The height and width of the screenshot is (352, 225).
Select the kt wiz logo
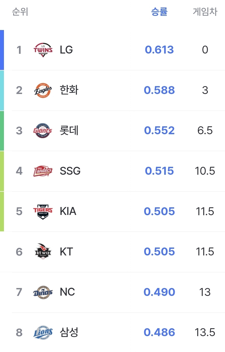point(43,252)
